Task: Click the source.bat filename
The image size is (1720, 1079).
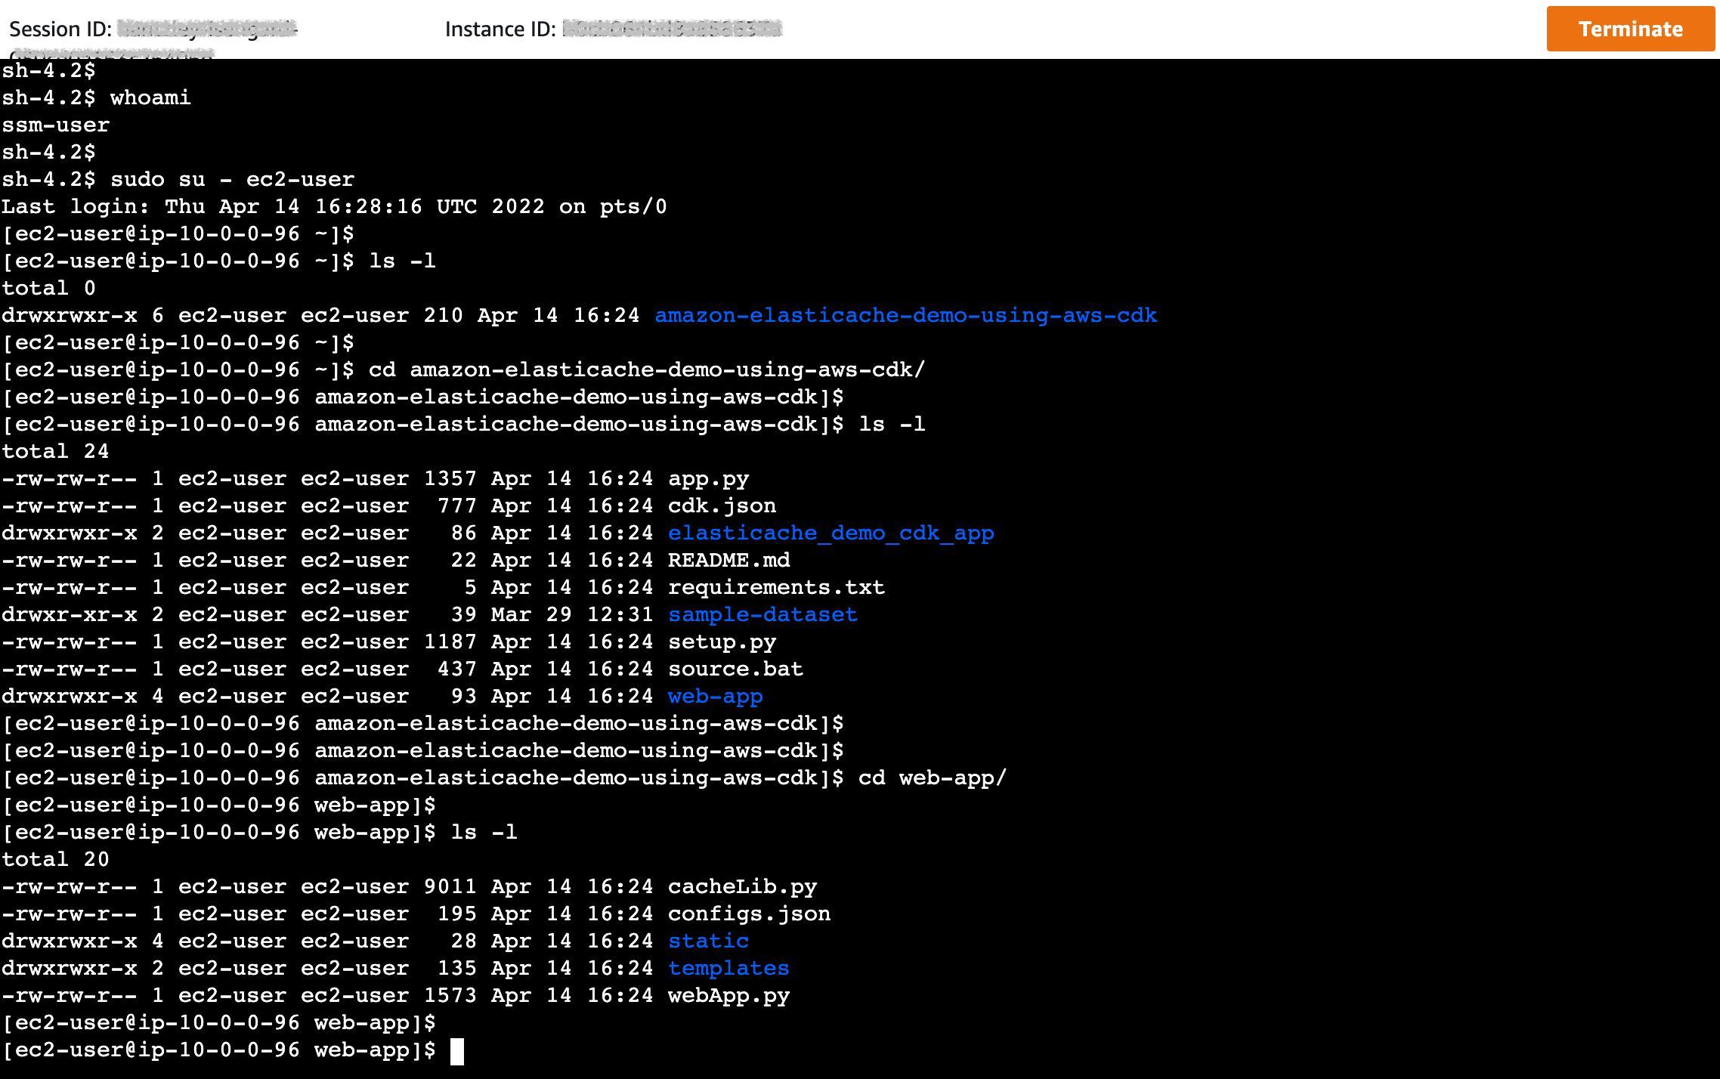Action: 735,669
